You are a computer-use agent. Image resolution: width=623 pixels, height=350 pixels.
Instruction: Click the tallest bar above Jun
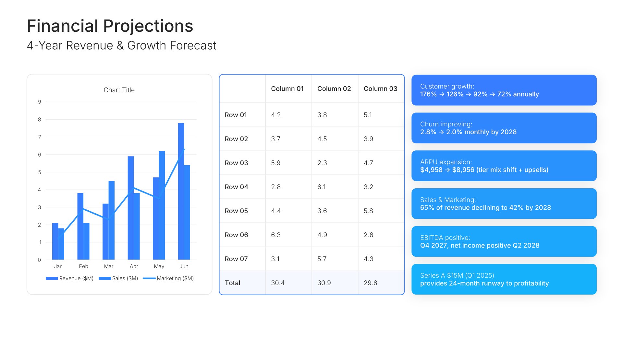[x=181, y=191]
